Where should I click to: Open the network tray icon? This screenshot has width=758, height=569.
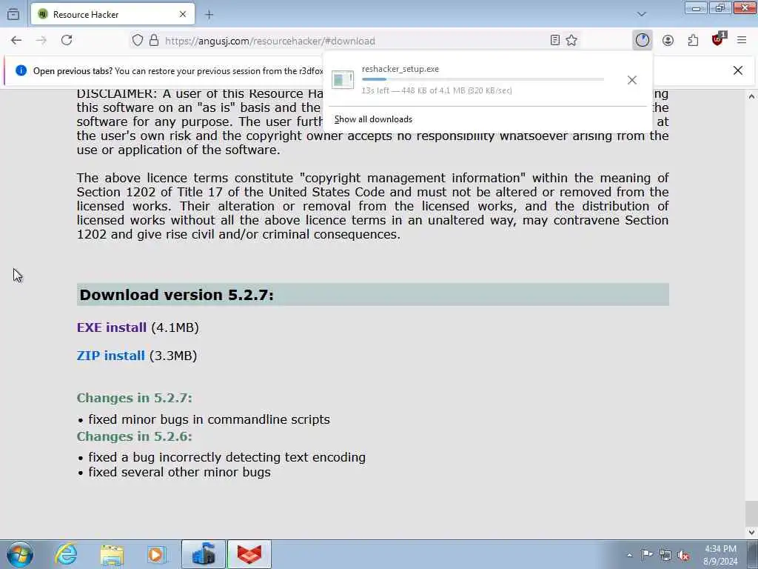[665, 555]
